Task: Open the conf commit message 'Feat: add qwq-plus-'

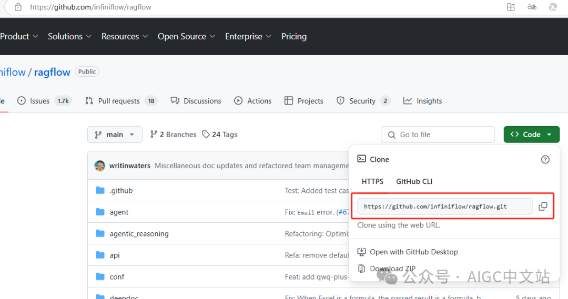Action: 317,277
